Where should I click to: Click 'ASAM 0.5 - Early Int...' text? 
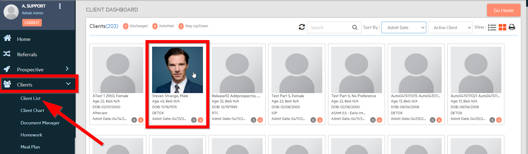(x=348, y=113)
